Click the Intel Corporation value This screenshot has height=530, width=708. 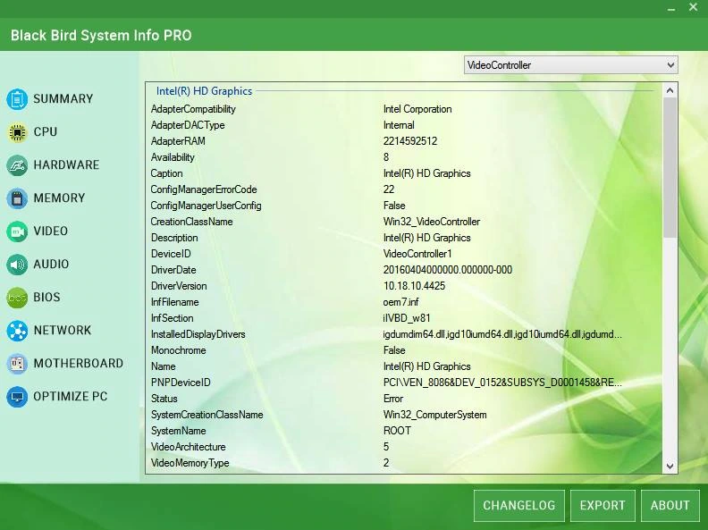pyautogui.click(x=417, y=109)
